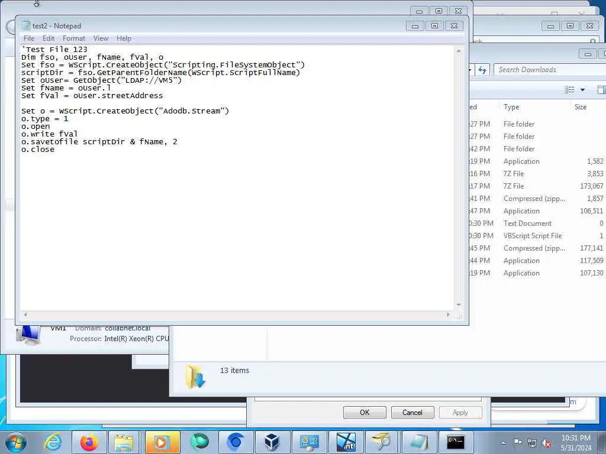Click the 'Set fVal = oUser.streetAddress' line

point(92,96)
